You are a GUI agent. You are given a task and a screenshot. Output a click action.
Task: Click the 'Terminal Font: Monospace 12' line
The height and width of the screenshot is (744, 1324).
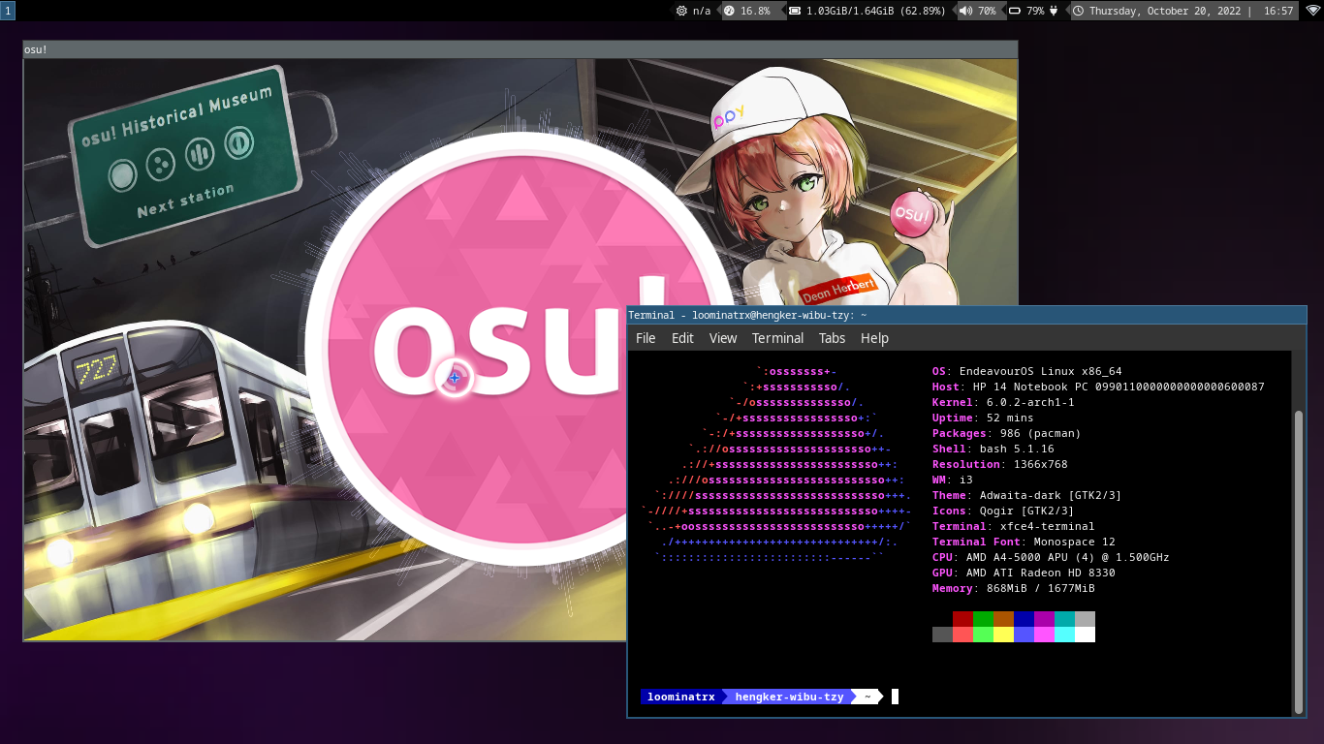[1024, 542]
